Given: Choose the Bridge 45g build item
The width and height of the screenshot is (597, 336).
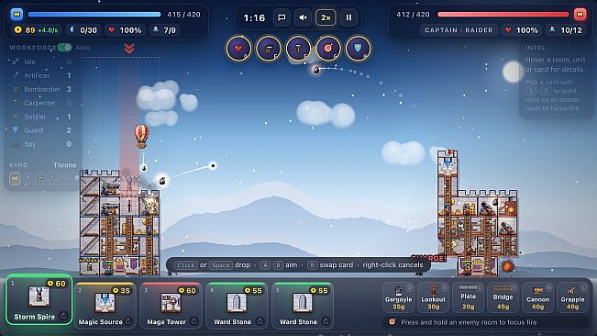Looking at the screenshot, I should (x=503, y=297).
